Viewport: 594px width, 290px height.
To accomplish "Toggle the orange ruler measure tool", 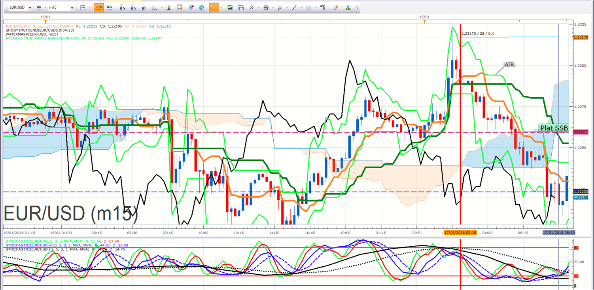I will click(x=214, y=8).
